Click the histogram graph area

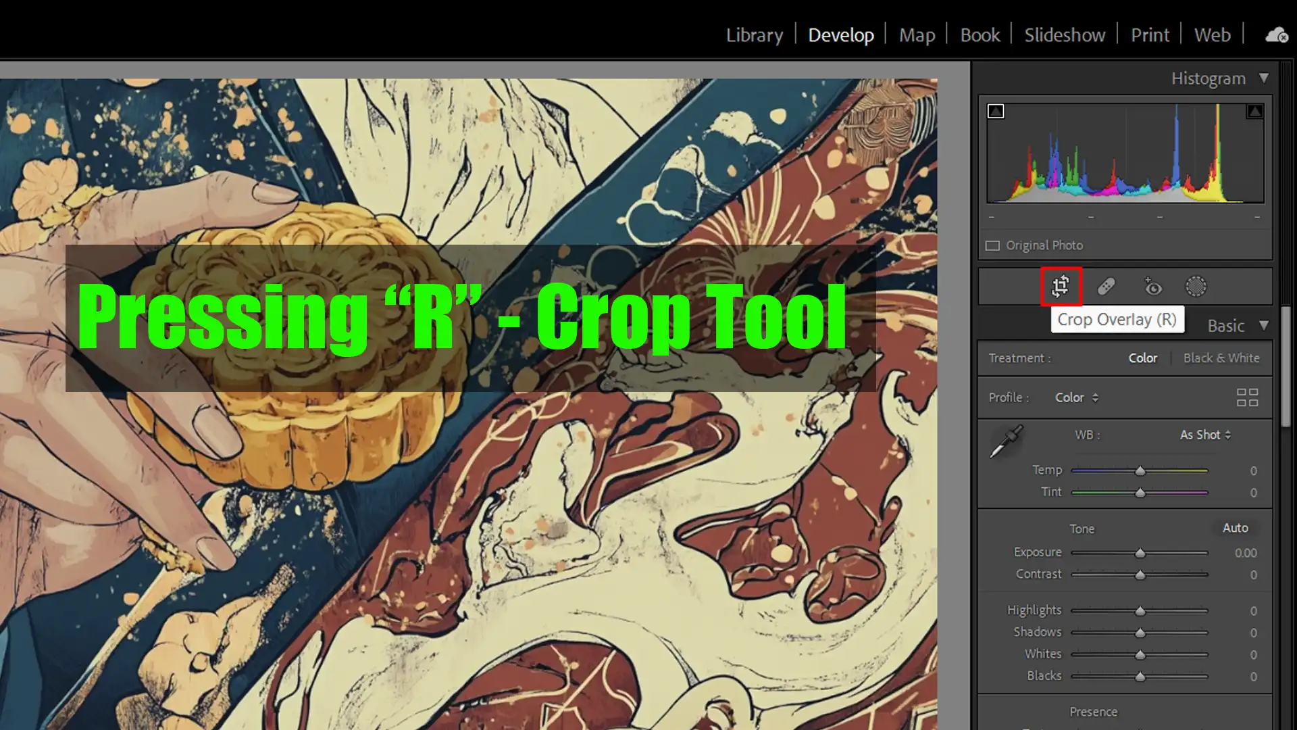[1125, 153]
